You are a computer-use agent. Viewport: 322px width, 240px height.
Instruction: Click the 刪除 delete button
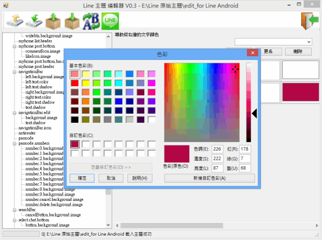(x=298, y=51)
